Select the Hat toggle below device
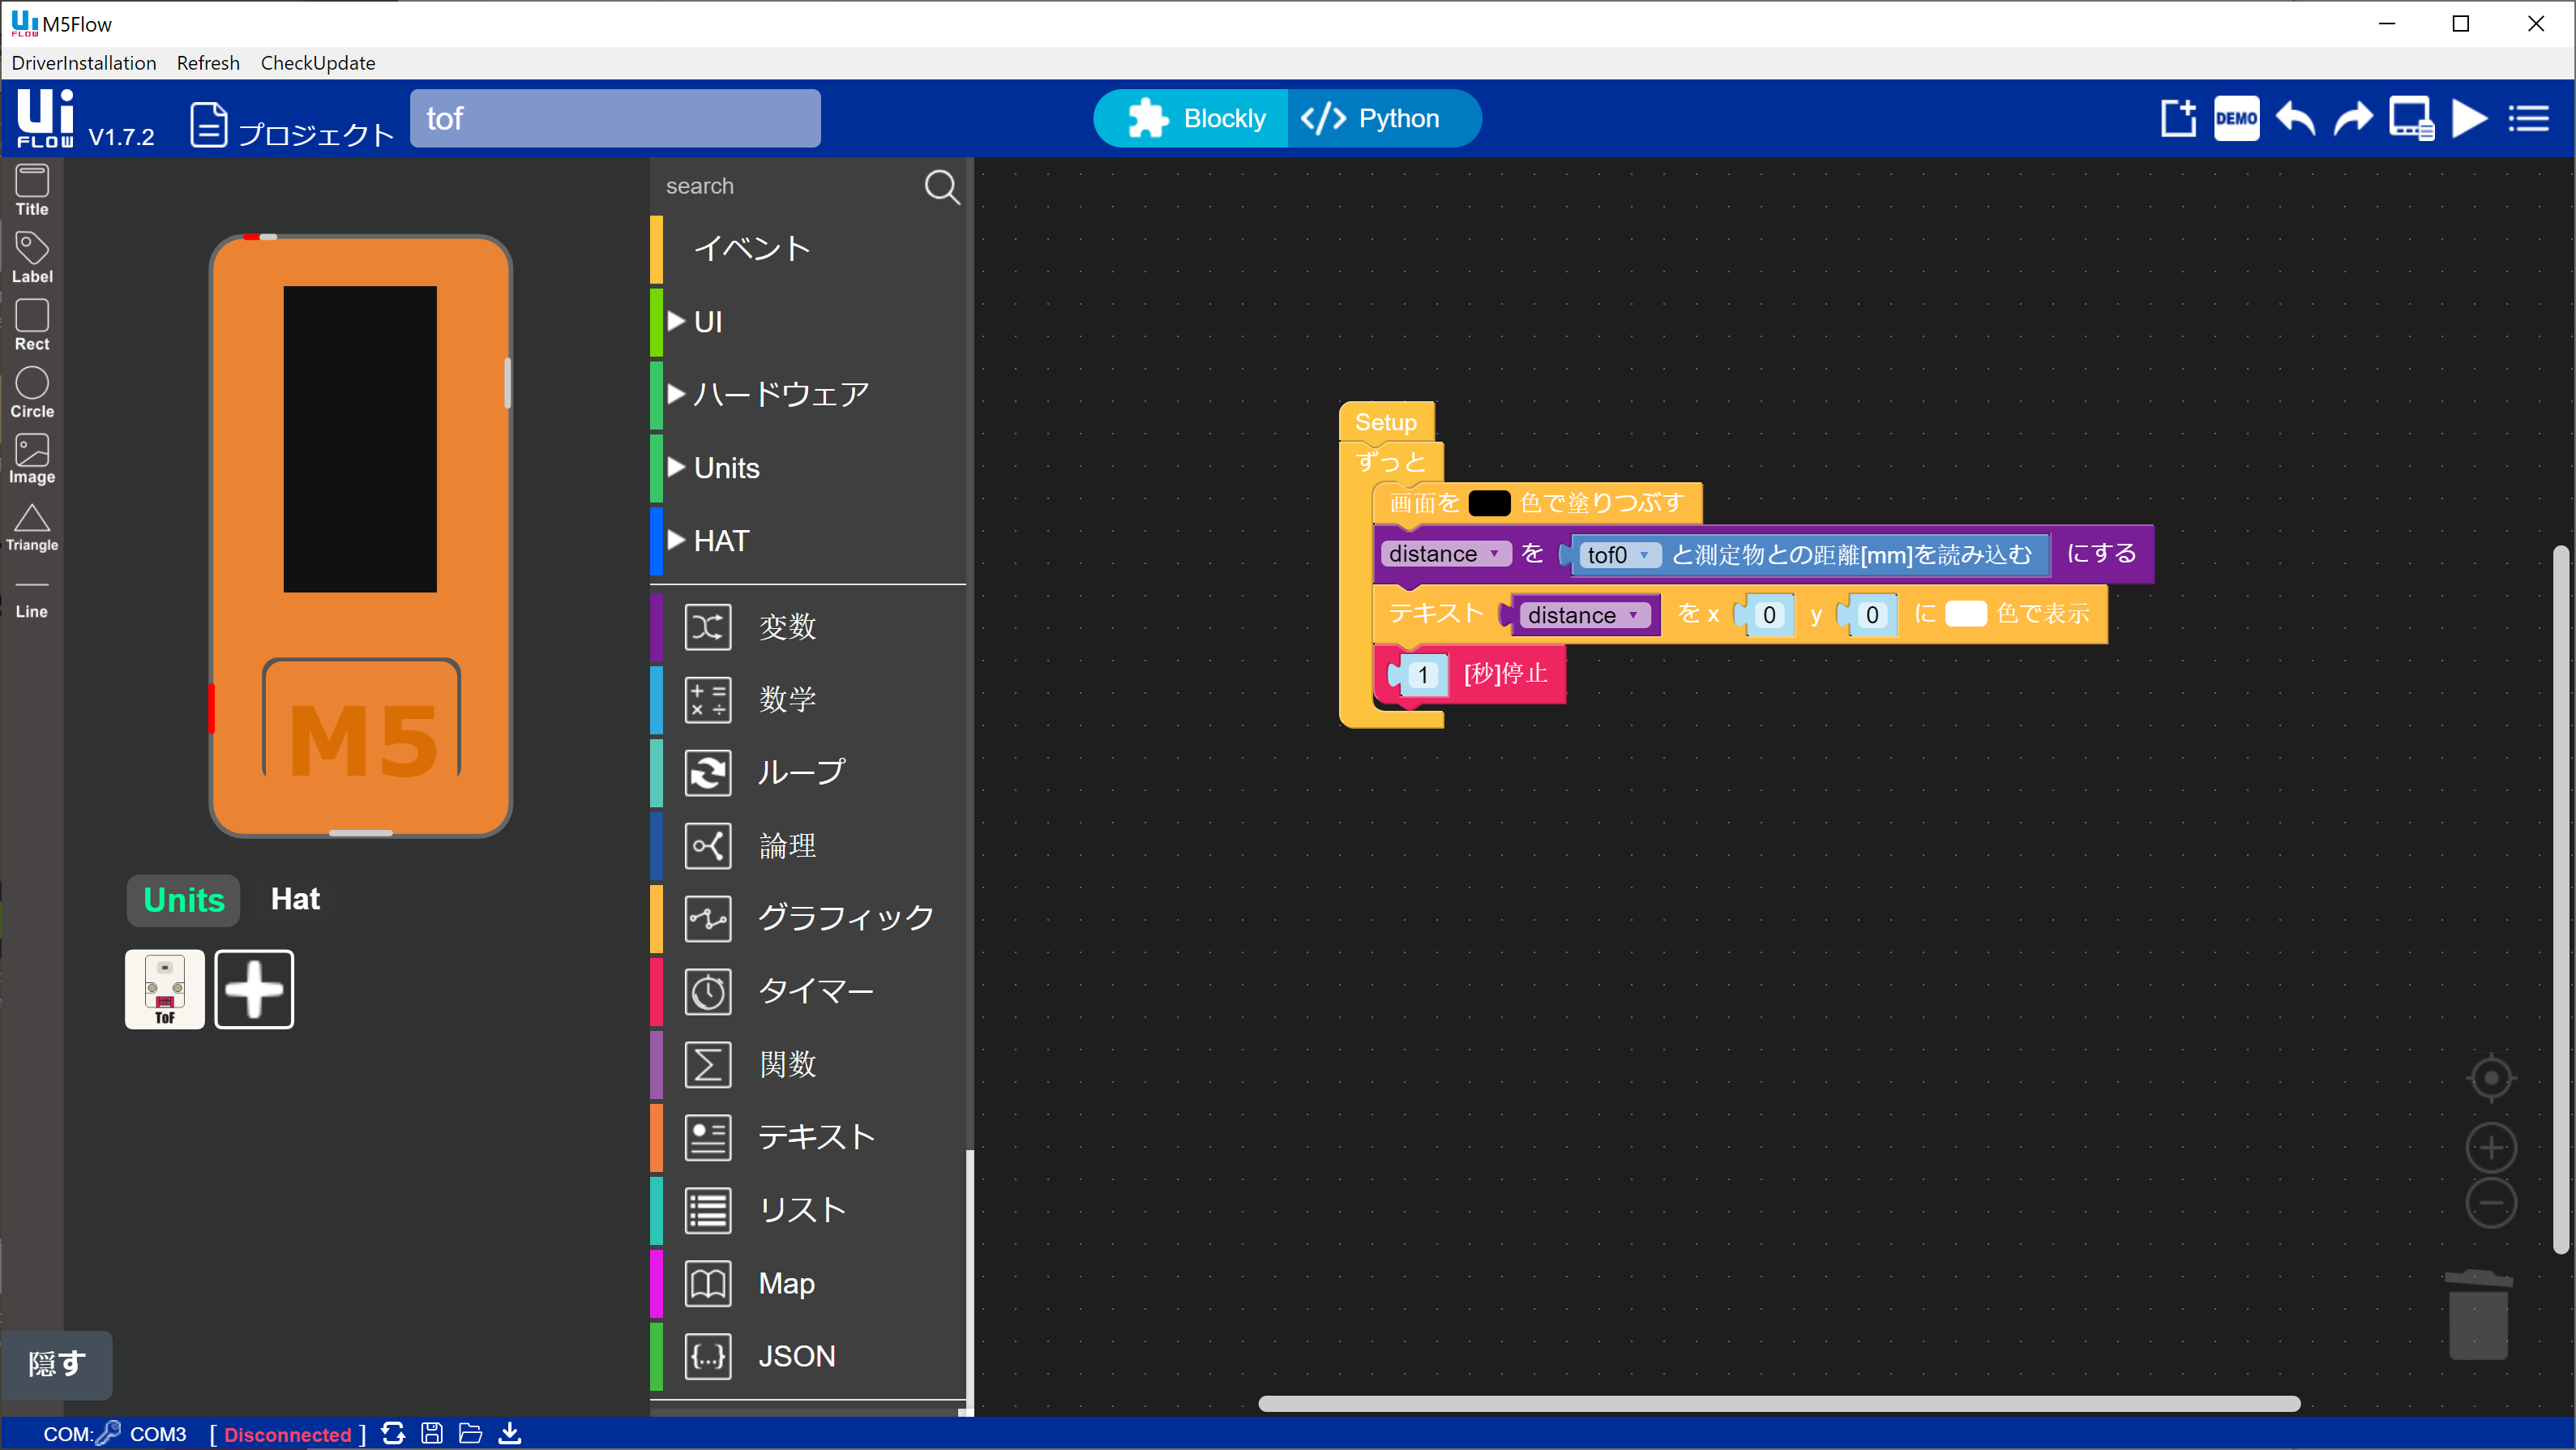2576x1450 pixels. pos(295,899)
